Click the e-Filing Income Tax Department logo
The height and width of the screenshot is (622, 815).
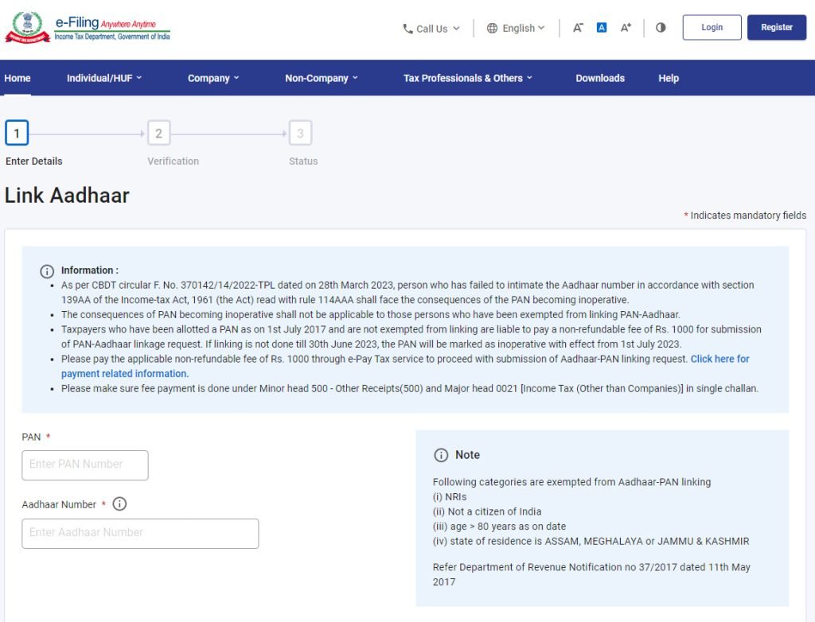coord(88,27)
